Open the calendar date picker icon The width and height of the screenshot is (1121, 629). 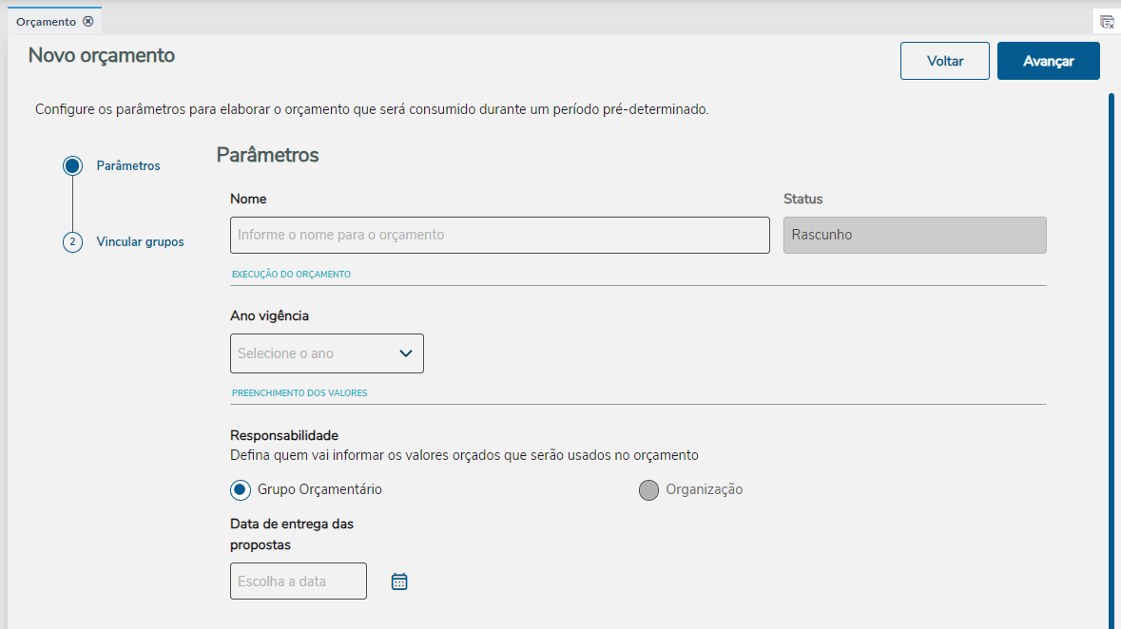coord(399,581)
